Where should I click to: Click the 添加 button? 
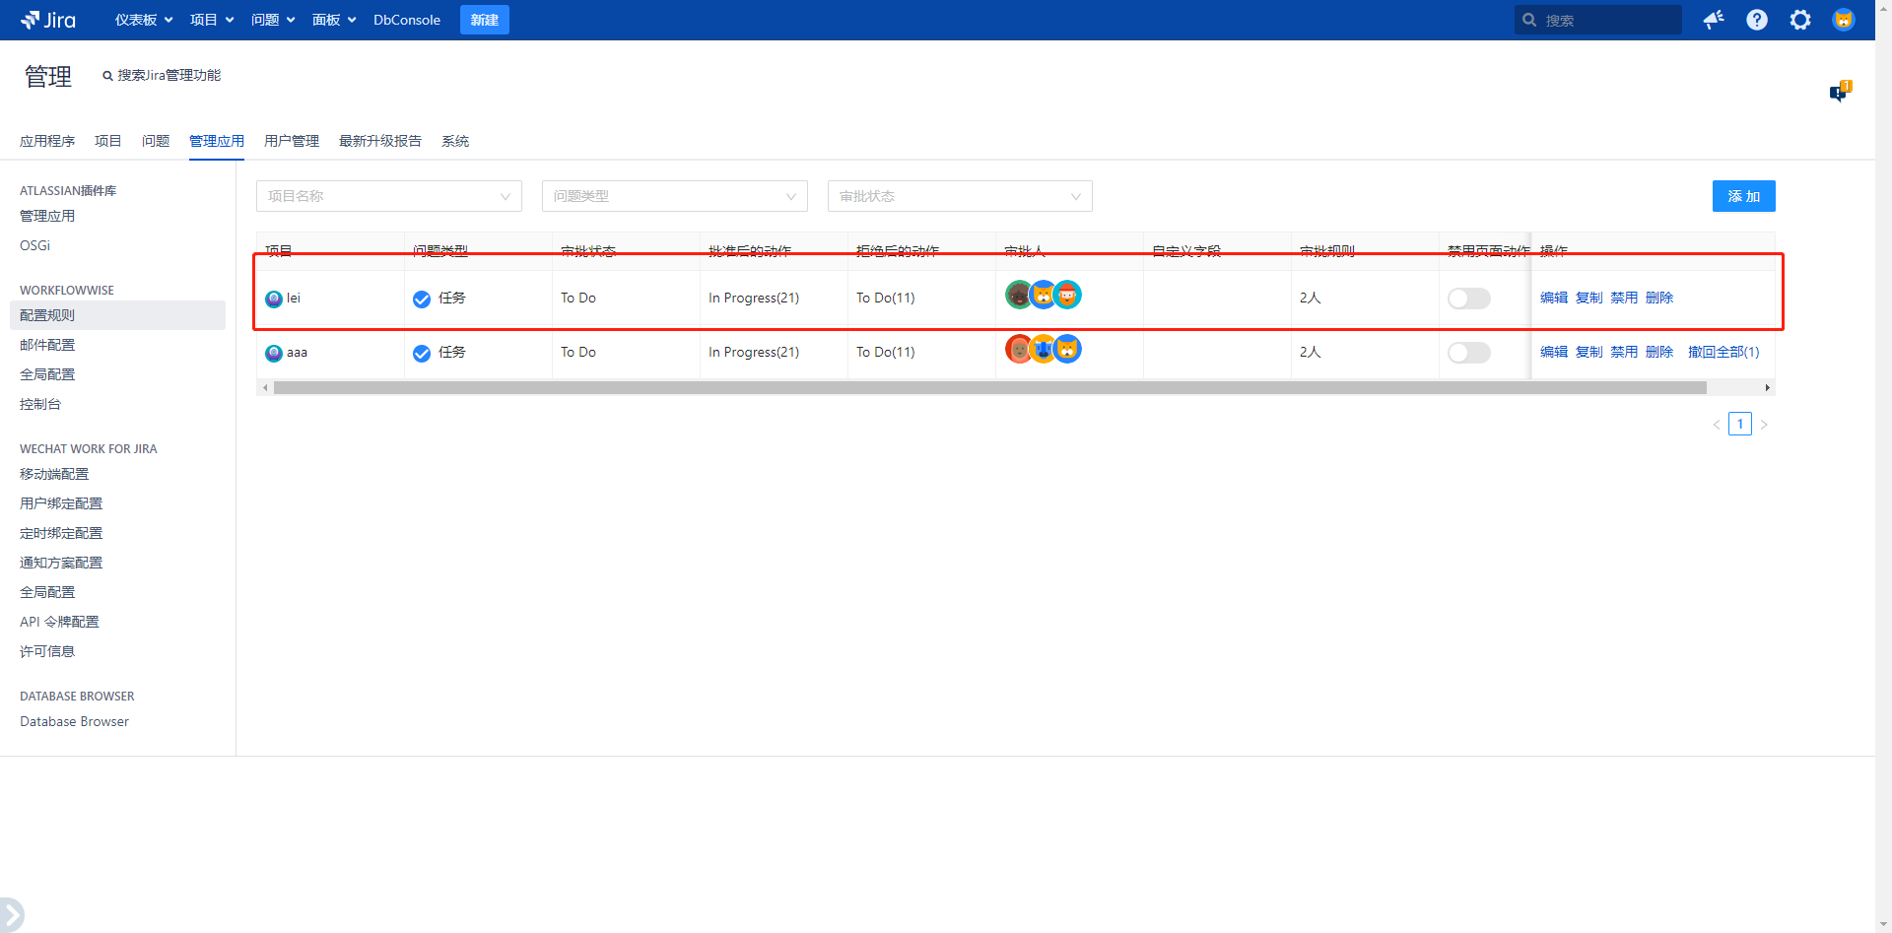(1743, 196)
